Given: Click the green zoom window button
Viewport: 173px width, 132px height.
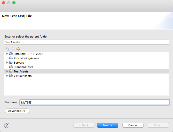Looking at the screenshot, I should (14, 3).
